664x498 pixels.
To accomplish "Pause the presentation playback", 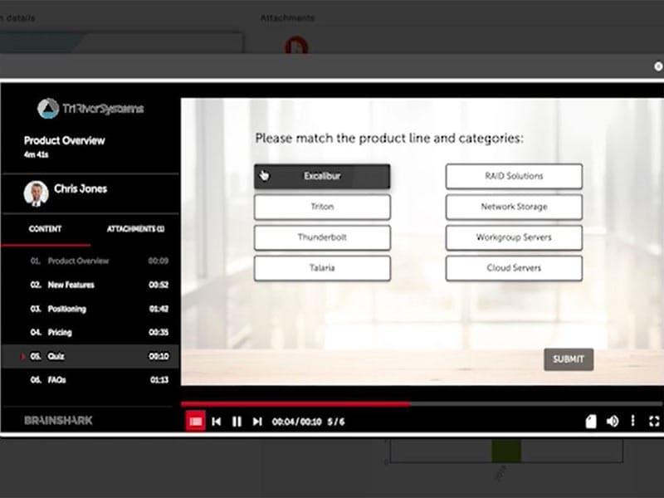I will (237, 422).
